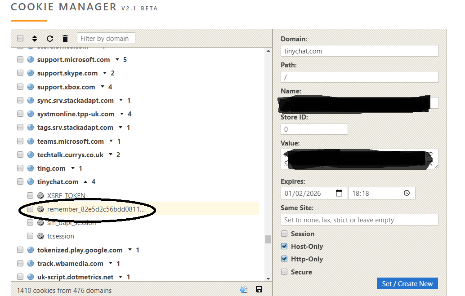The height and width of the screenshot is (296, 465).
Task: Expand systmonline.tpp-uk.com cookie list arrow
Action: click(x=121, y=114)
